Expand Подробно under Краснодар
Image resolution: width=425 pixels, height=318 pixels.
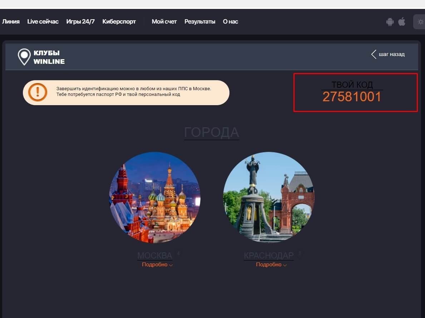(271, 265)
